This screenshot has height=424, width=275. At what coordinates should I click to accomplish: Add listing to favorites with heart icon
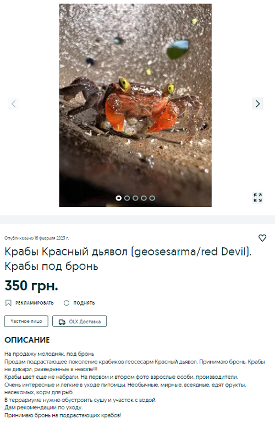point(262,238)
